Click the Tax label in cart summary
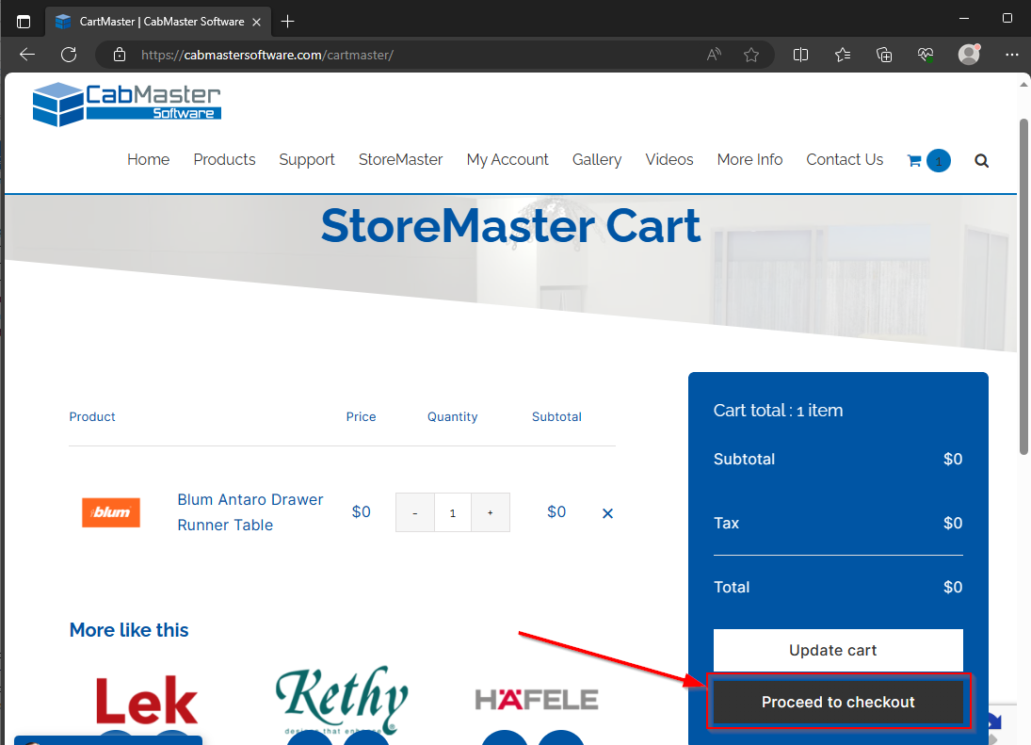1031x745 pixels. coord(727,523)
